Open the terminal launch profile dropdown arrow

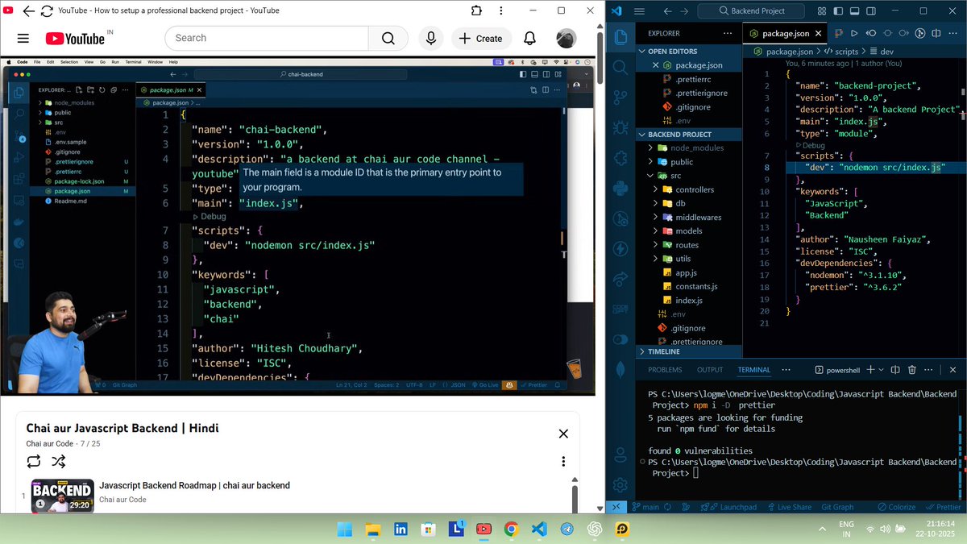click(x=882, y=370)
